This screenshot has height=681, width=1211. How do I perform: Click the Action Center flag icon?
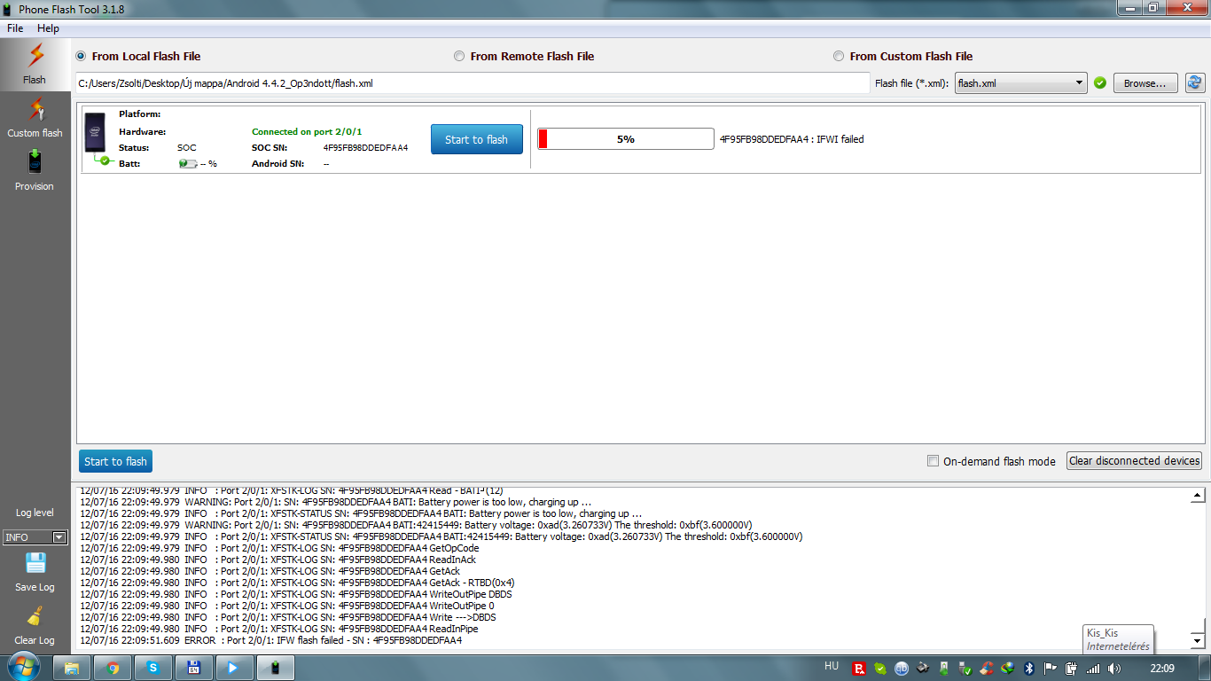click(1050, 668)
